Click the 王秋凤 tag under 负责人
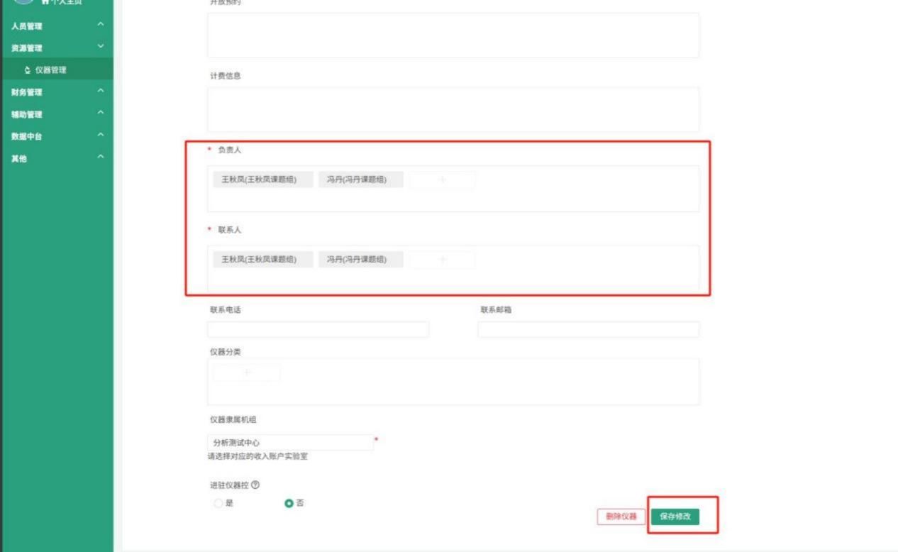Viewport: 898px width, 552px height. pyautogui.click(x=263, y=180)
